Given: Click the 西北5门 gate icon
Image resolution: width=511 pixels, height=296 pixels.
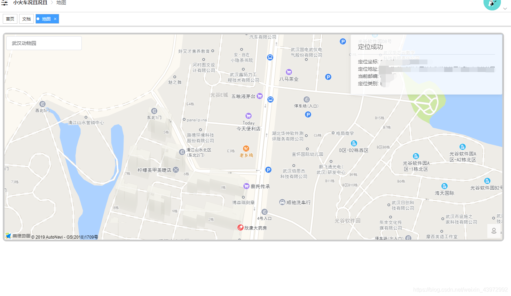Looking at the screenshot, I should point(42,104).
